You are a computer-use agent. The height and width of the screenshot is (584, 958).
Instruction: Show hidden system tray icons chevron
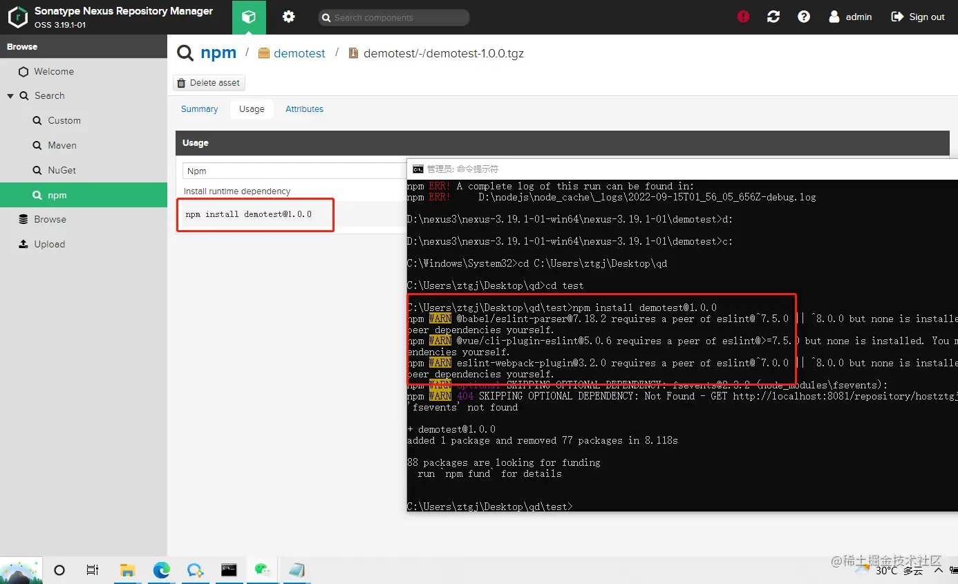939,571
